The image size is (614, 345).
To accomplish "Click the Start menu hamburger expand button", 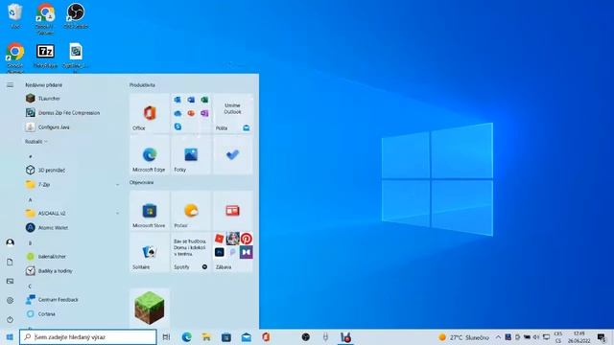I will click(11, 85).
